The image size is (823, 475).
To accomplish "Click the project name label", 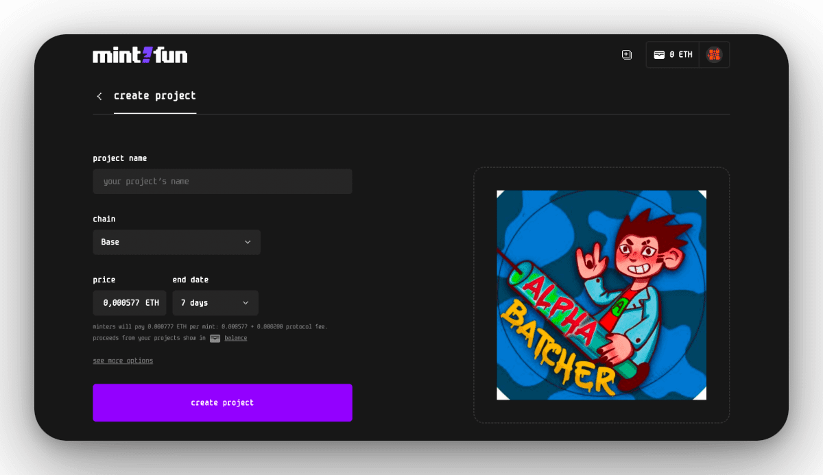I will pos(120,158).
